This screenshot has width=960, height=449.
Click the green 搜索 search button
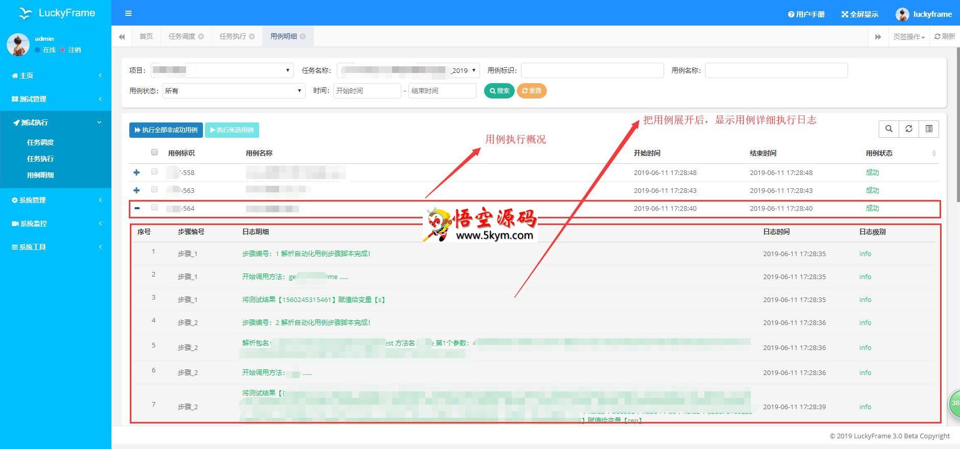click(x=499, y=91)
